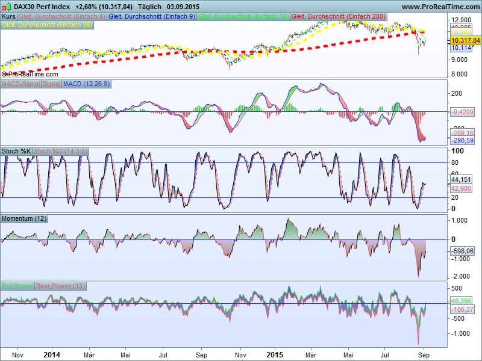Click the MACD (12 26 9) label

tap(87, 84)
